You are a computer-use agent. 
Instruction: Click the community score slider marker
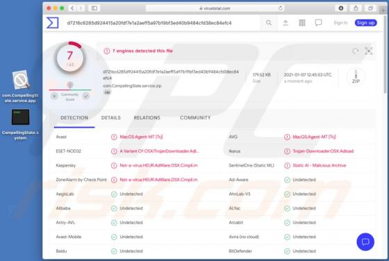tap(70, 85)
